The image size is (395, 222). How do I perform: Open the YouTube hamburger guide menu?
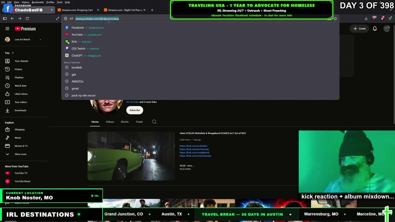7,29
